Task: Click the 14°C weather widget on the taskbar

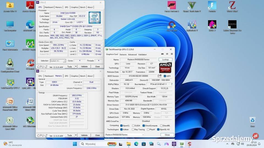Action: (13, 144)
